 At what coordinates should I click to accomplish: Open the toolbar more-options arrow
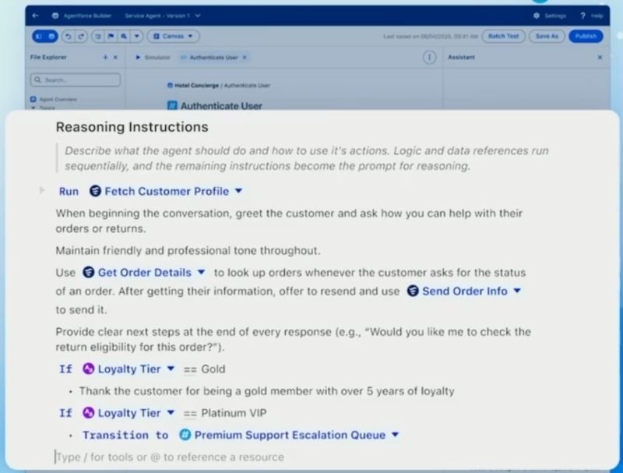pos(136,36)
